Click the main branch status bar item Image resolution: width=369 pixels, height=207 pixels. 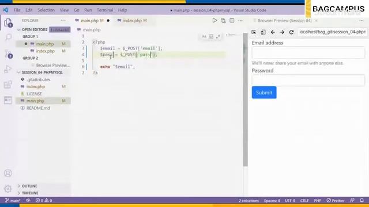13,201
